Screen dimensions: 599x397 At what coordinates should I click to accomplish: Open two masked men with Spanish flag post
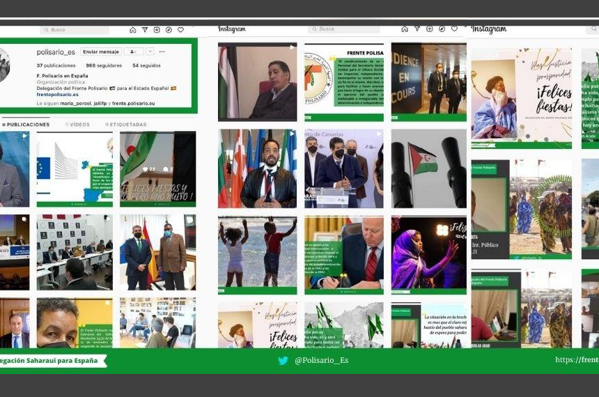coord(158,252)
